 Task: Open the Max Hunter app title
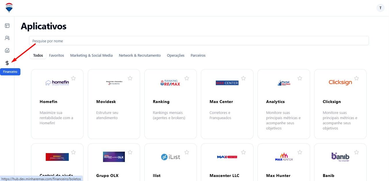click(x=278, y=176)
